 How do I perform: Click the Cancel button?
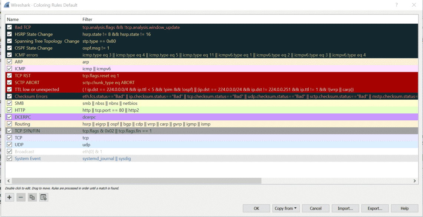click(316, 208)
